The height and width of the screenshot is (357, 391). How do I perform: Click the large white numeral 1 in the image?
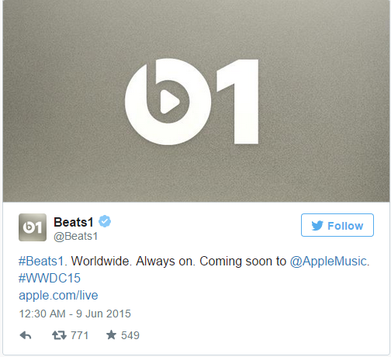(237, 102)
